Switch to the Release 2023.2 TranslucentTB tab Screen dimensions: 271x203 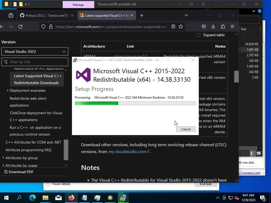[x=47, y=16]
